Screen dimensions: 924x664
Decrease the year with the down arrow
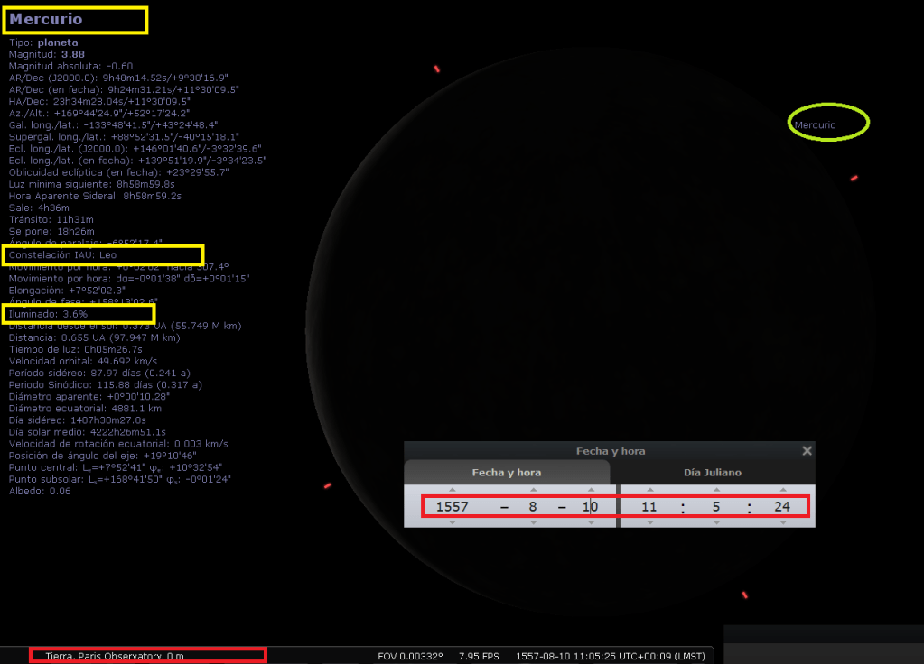point(453,523)
